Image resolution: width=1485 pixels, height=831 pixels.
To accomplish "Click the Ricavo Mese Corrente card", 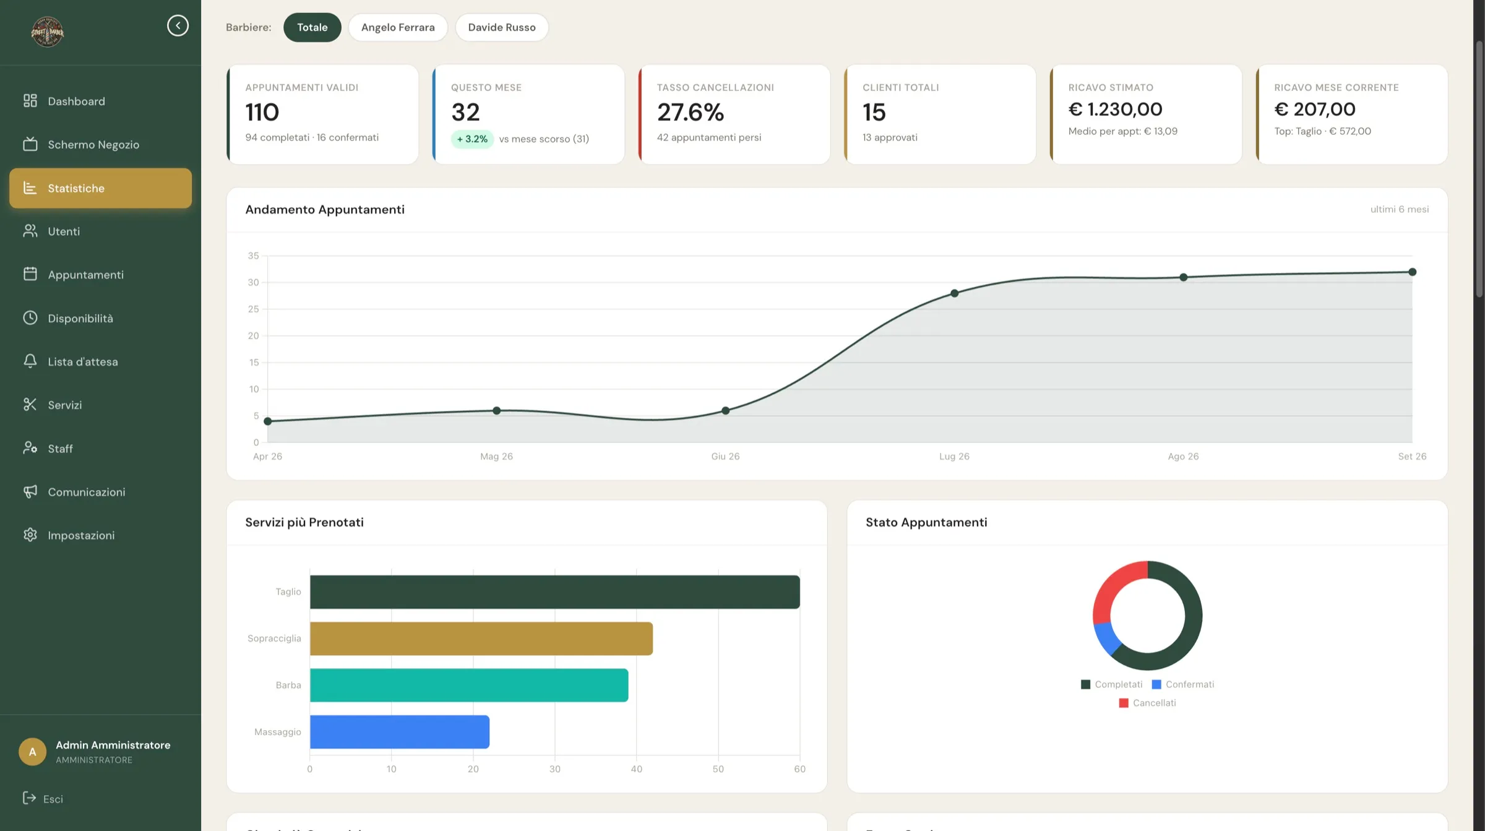I will (x=1352, y=114).
